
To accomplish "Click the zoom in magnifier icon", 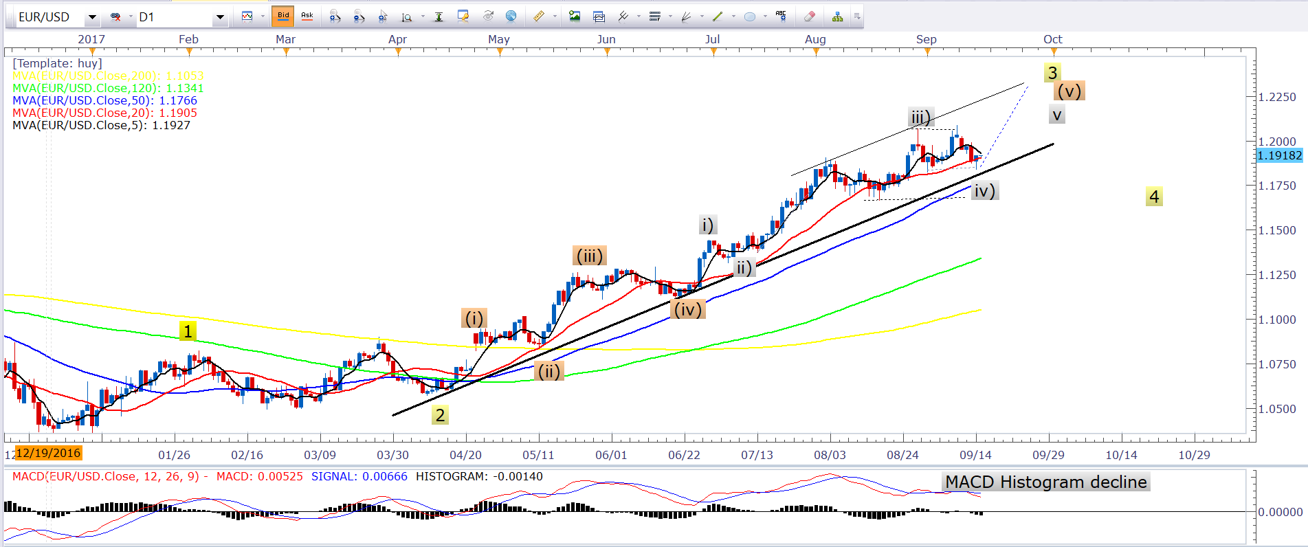I will [x=335, y=16].
